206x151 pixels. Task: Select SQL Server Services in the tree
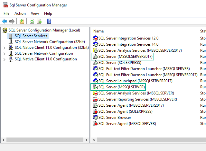(x=31, y=36)
